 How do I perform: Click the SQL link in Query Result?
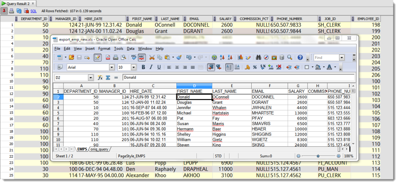coord(33,11)
